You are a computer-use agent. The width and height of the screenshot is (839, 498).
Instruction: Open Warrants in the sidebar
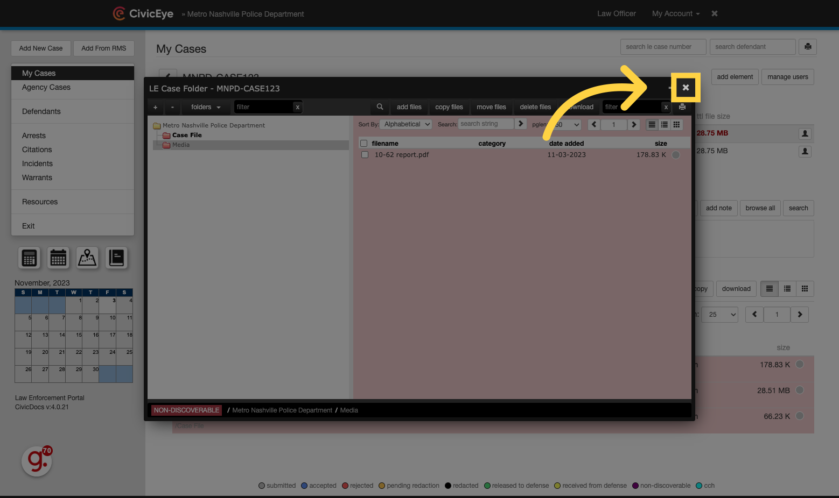[x=37, y=177]
